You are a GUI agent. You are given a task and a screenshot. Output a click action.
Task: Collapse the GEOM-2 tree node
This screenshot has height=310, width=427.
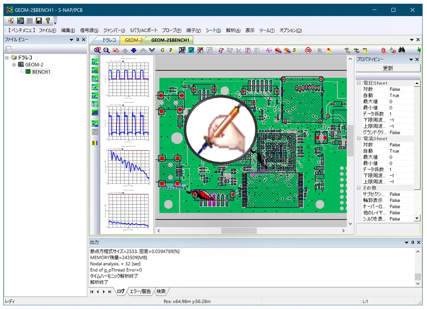(14, 64)
